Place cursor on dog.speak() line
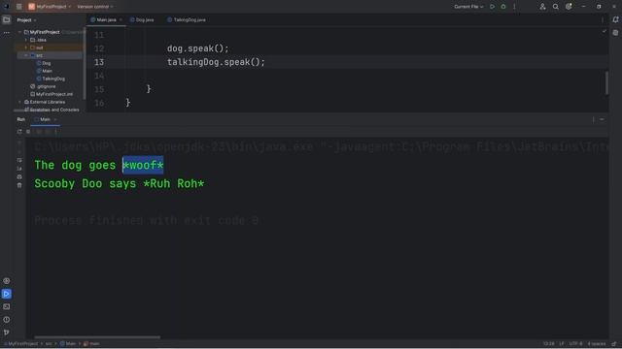This screenshot has height=349, width=622. click(x=197, y=48)
